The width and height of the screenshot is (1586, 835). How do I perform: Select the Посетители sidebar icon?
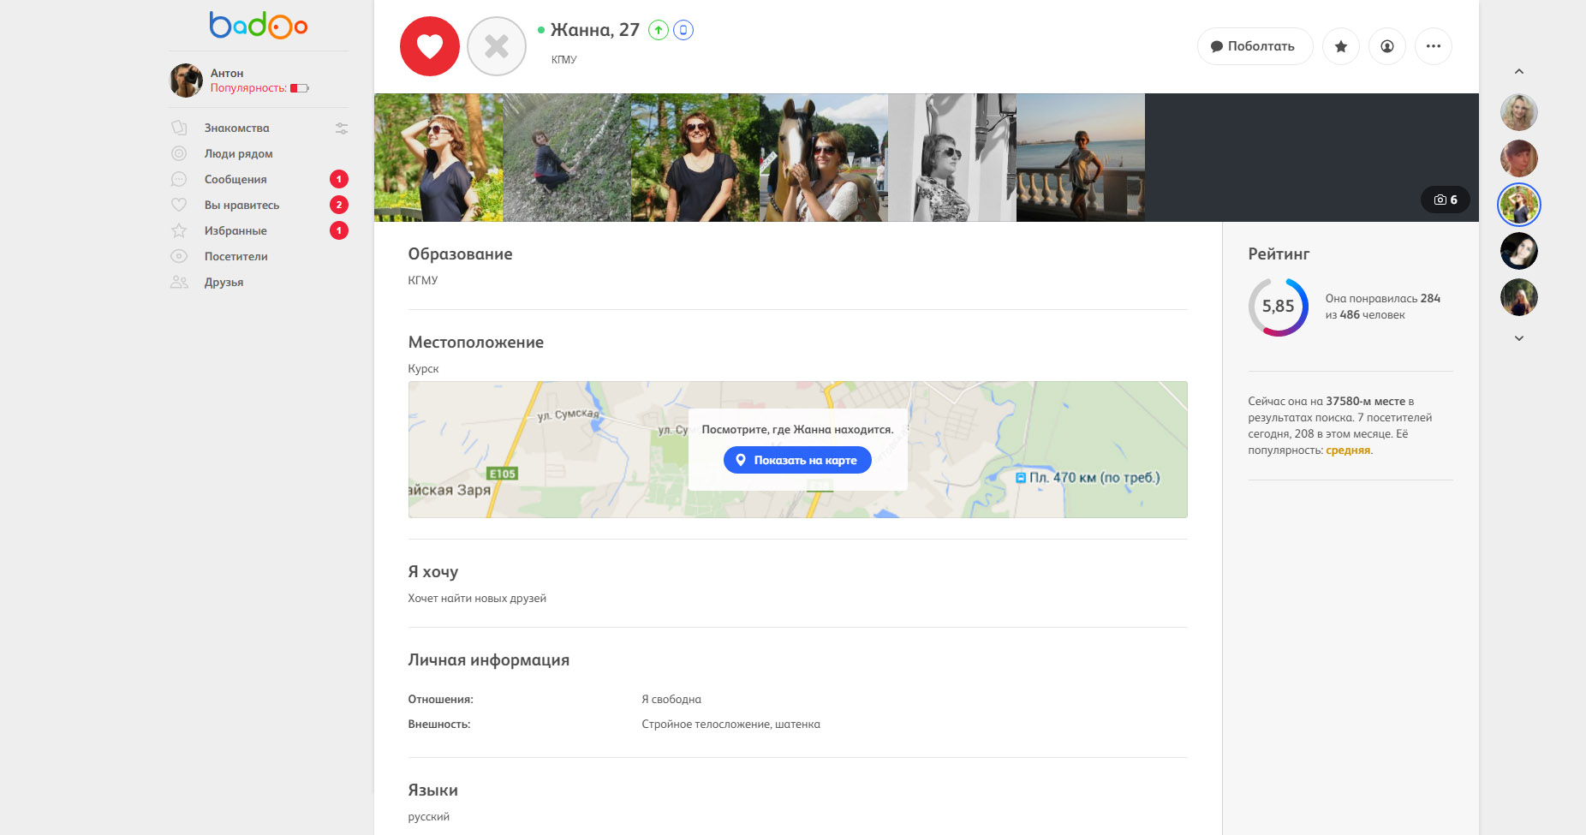click(179, 256)
